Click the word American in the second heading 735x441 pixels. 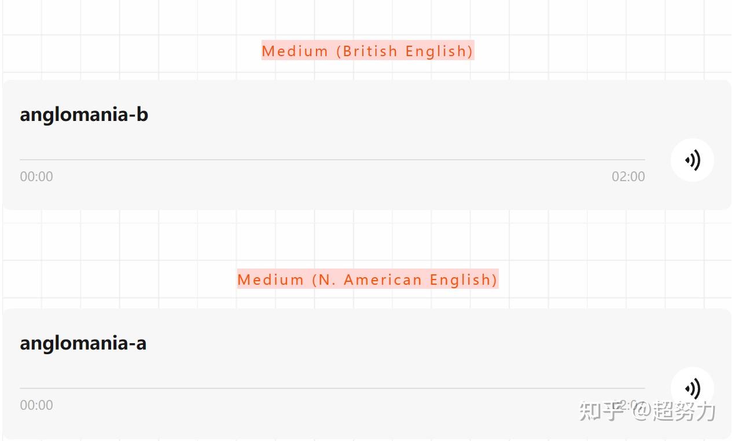[x=383, y=280]
